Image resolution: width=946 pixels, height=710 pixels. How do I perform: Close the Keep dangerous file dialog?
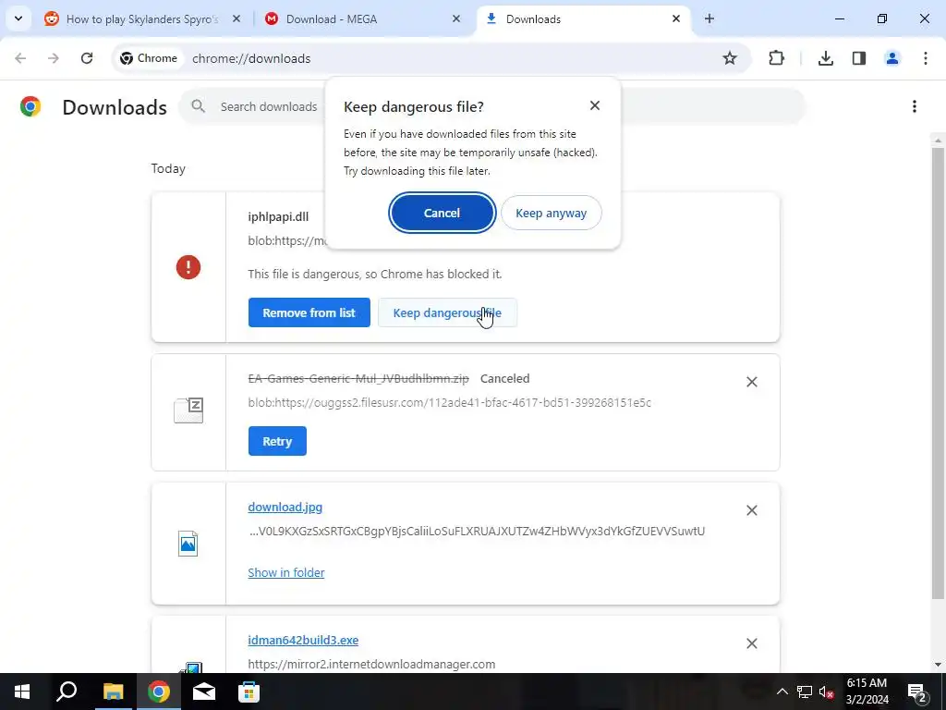click(595, 105)
